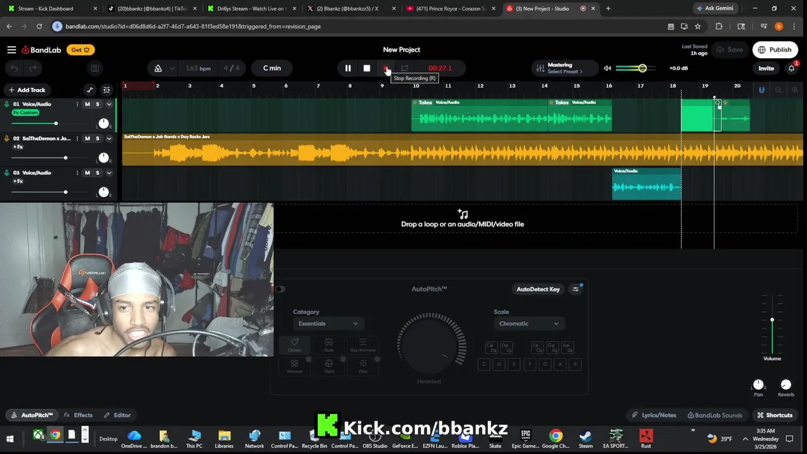The width and height of the screenshot is (807, 454).
Task: Expand track 02 options chevron
Action: pos(108,138)
